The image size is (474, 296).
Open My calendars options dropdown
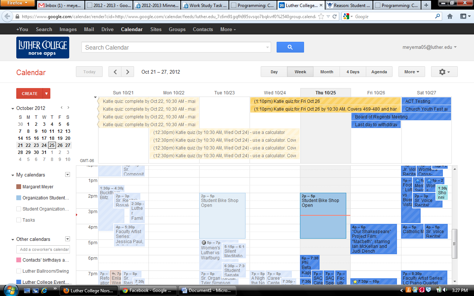point(67,175)
